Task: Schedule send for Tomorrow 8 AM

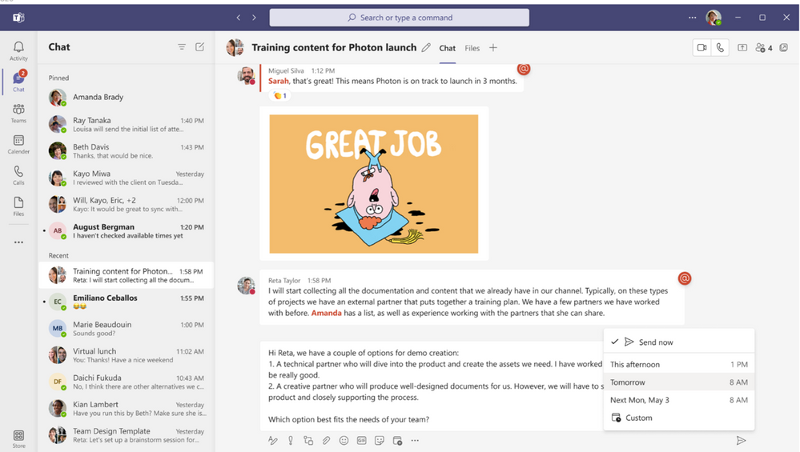Action: (678, 382)
